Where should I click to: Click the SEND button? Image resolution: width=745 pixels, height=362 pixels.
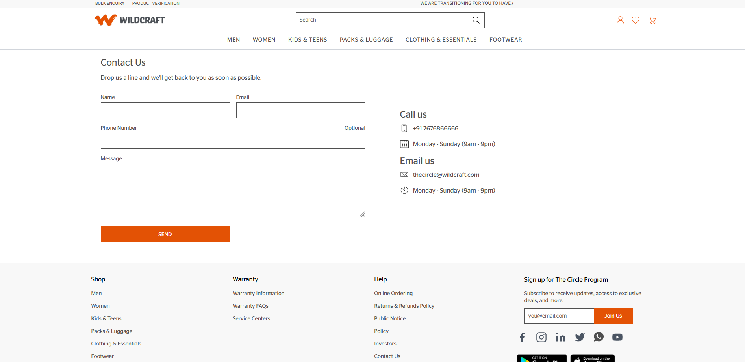(x=165, y=234)
